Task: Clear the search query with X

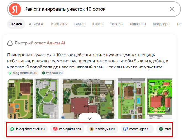Action: [x=172, y=9]
